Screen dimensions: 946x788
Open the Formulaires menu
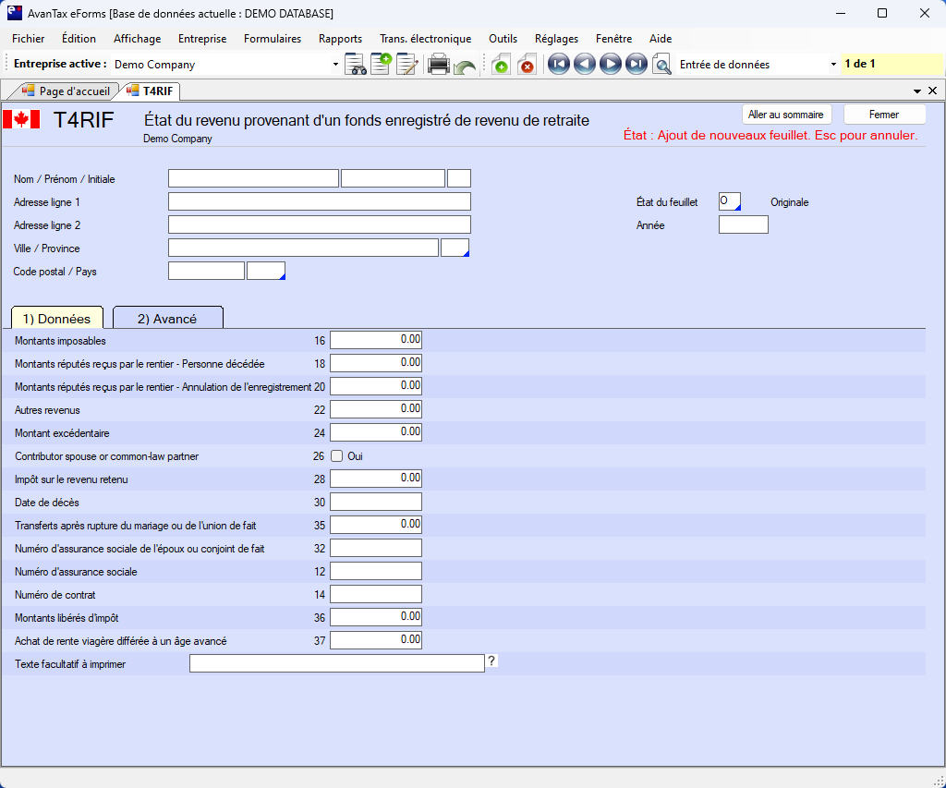(x=273, y=39)
